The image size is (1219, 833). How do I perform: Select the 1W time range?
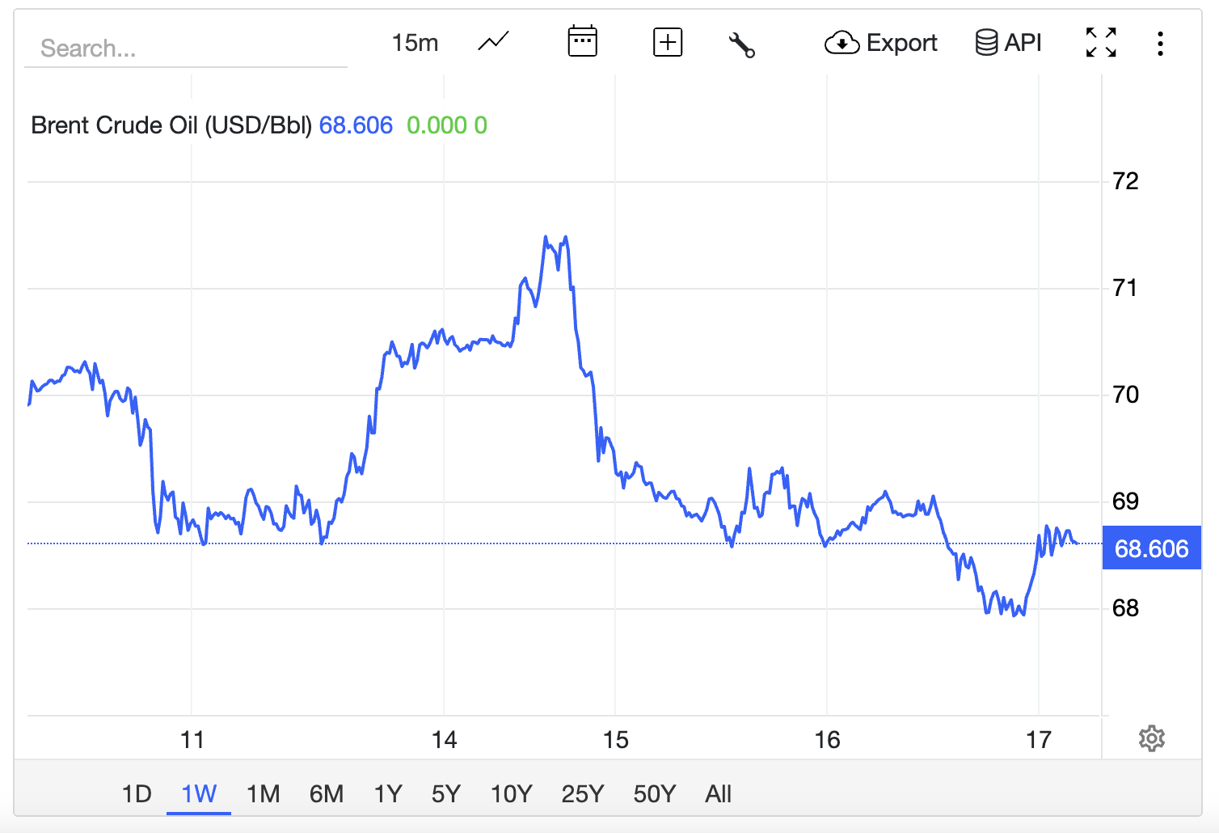click(199, 793)
